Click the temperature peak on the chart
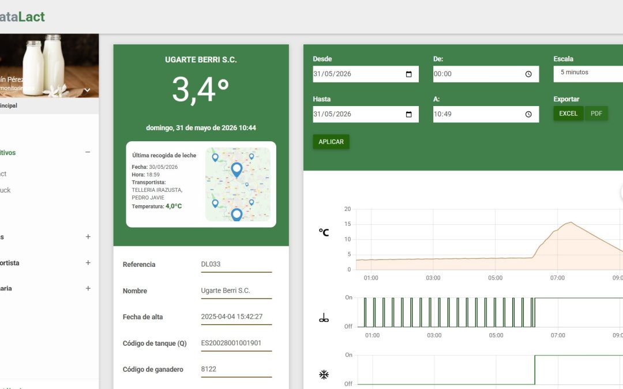Viewport: 623px width, 389px height. (571, 222)
